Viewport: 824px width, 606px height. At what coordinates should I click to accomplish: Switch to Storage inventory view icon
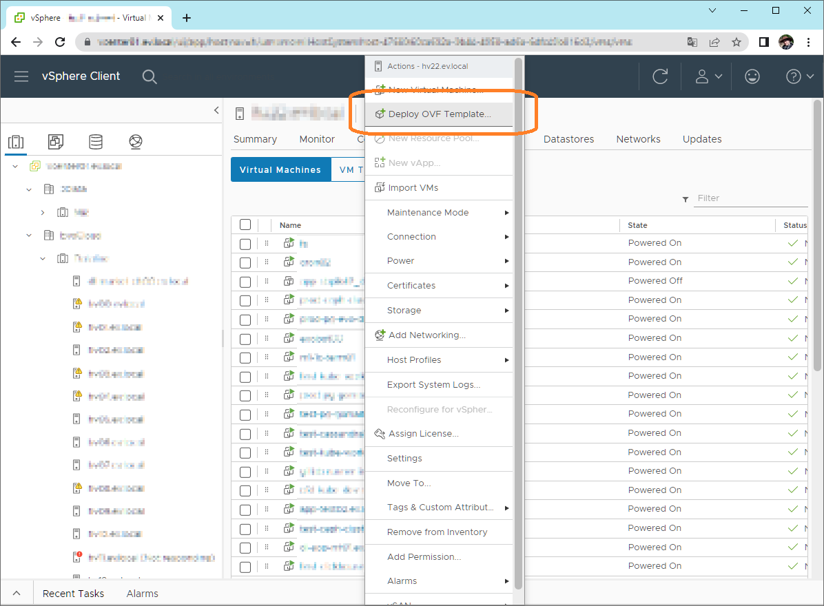[96, 142]
